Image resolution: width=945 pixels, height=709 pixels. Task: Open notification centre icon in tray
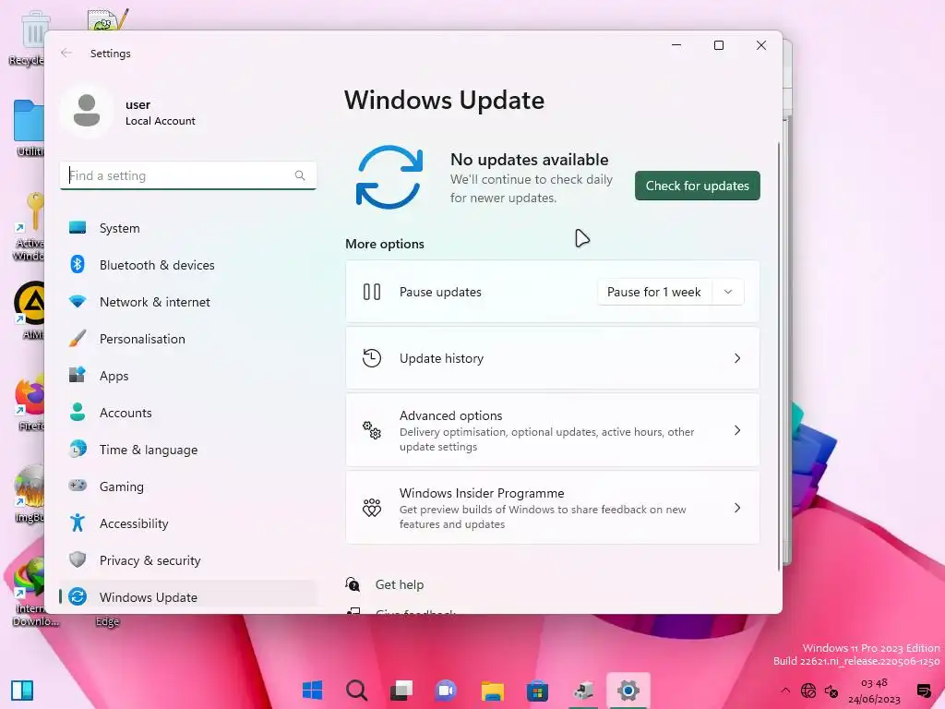coord(924,691)
